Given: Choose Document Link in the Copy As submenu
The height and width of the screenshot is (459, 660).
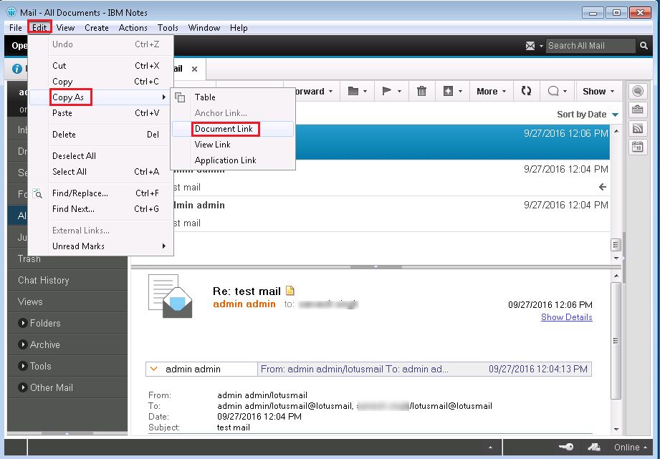Looking at the screenshot, I should coord(233,129).
